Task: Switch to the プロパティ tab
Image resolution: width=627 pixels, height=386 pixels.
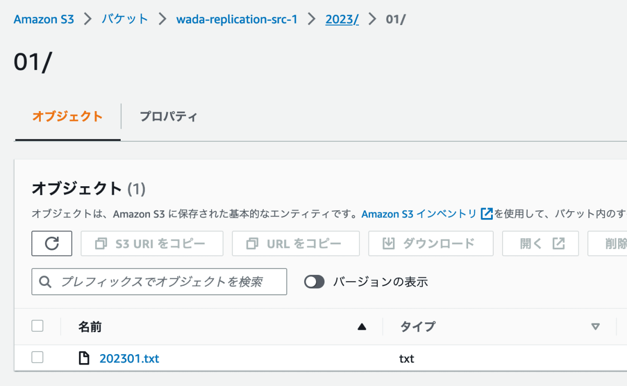Action: pyautogui.click(x=168, y=116)
